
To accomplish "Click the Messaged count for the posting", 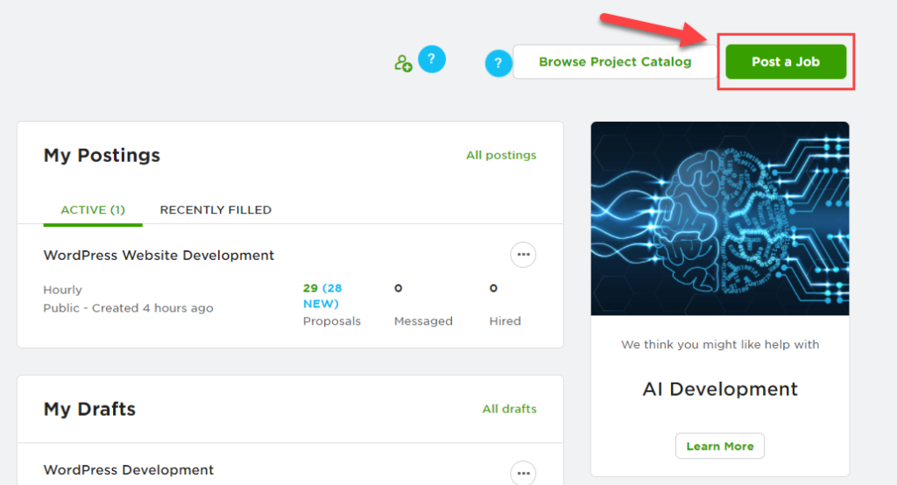I will [399, 288].
